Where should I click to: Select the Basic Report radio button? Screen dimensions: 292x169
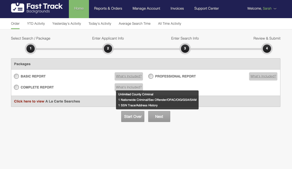point(17,76)
